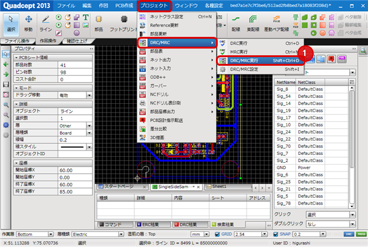Click DRC/MRC実行 in the submenu
Viewport: 368px width, 247px height.
point(261,61)
